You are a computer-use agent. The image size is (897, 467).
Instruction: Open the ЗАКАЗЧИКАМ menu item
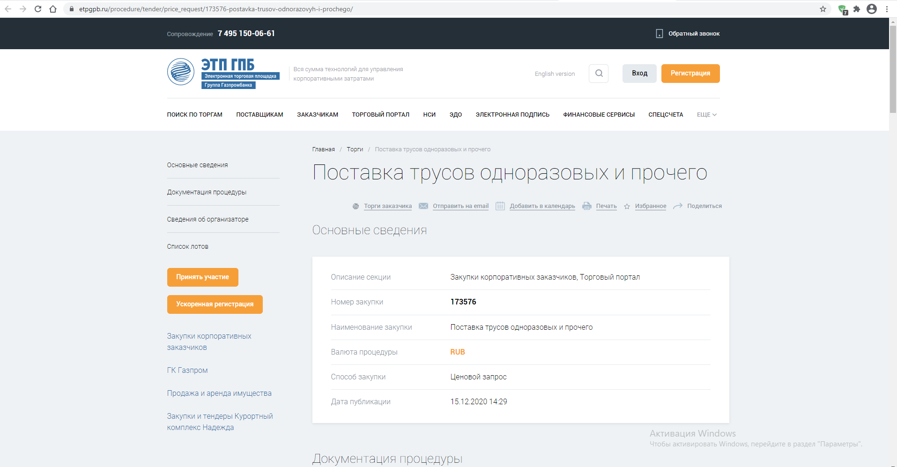pos(318,115)
